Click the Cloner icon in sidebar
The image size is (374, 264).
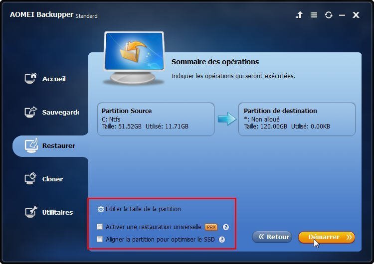30,178
